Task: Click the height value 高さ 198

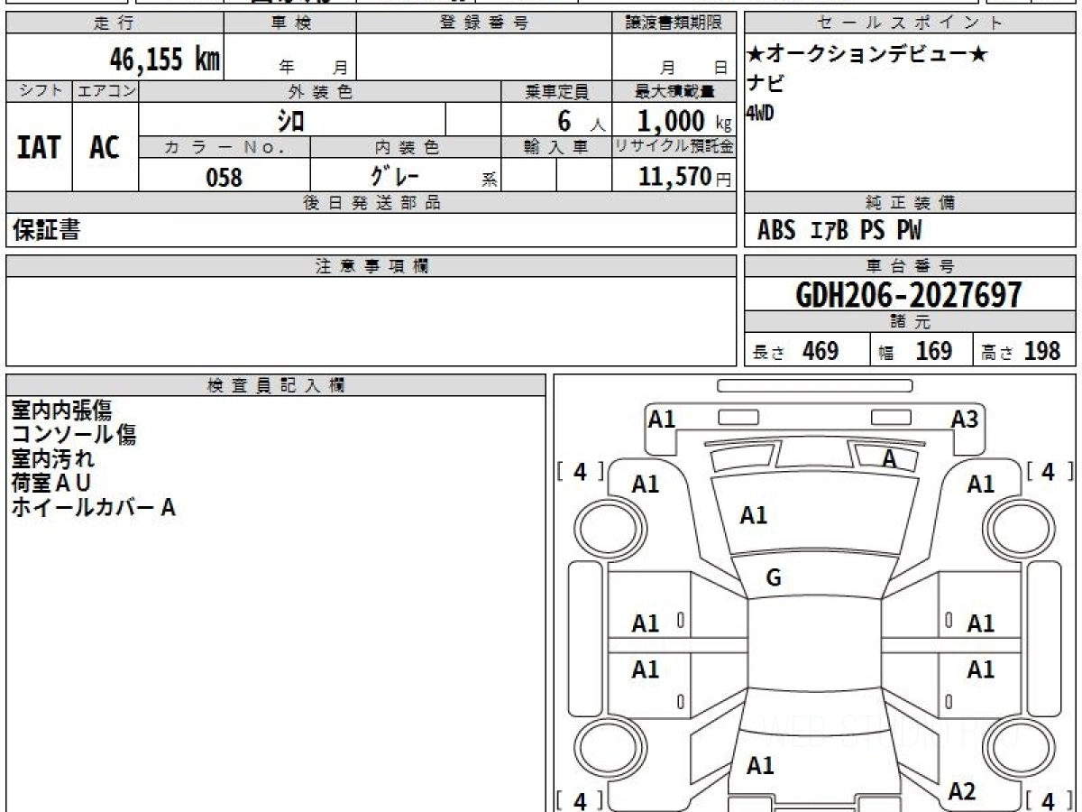Action: pyautogui.click(x=1021, y=351)
